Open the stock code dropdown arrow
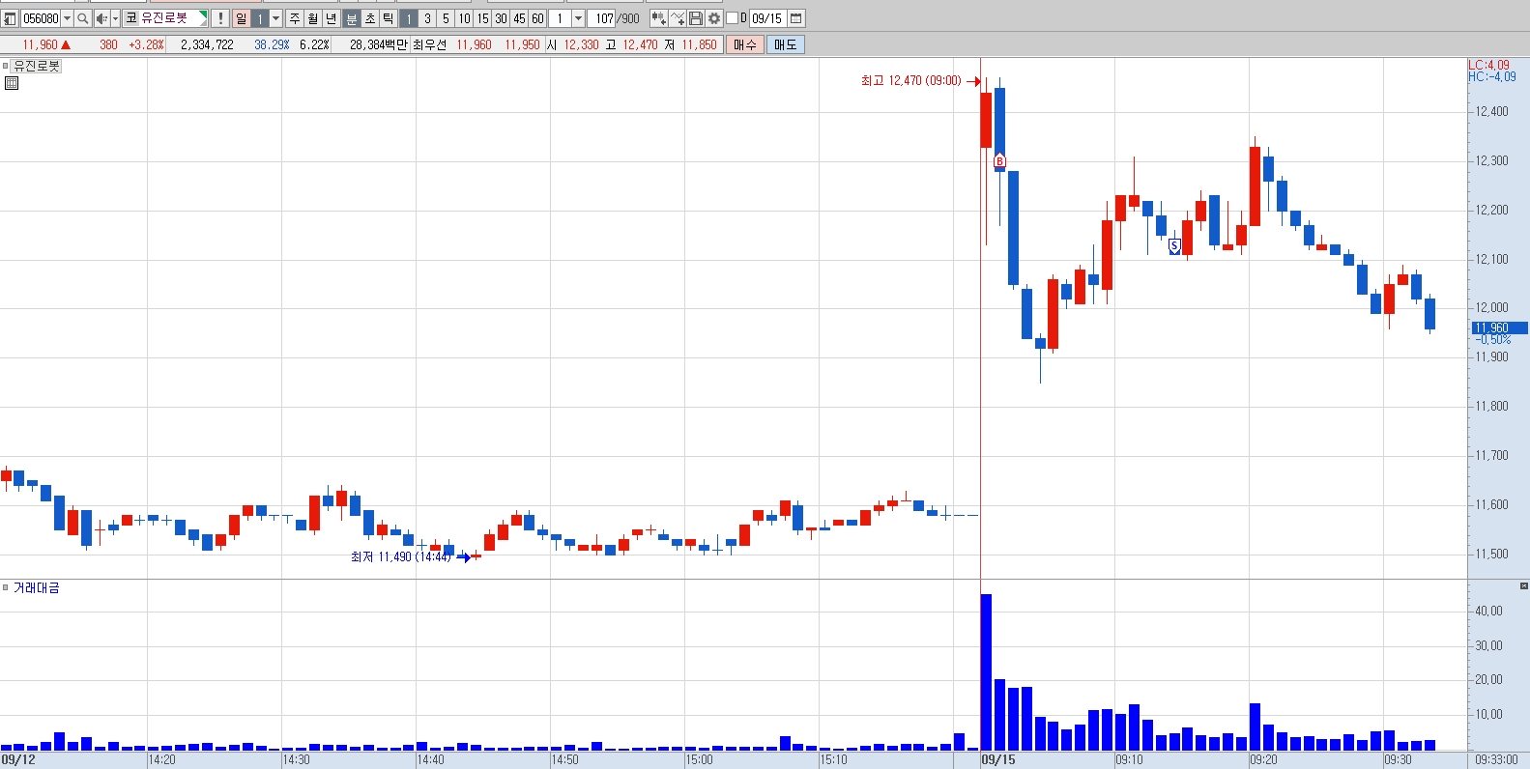 (67, 18)
